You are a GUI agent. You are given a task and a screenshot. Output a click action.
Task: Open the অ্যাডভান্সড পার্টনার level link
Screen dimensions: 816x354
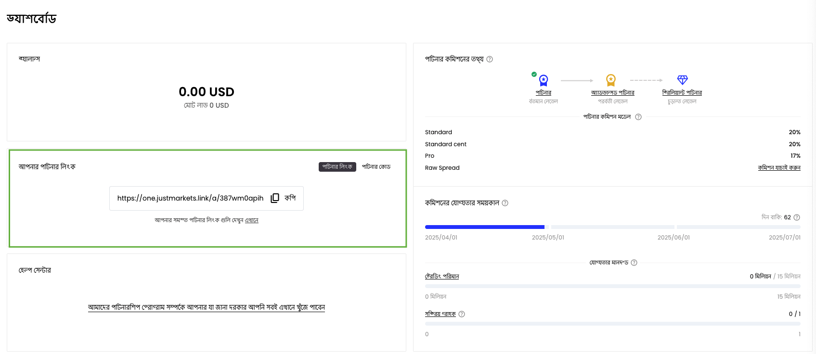click(x=613, y=93)
